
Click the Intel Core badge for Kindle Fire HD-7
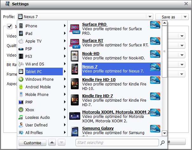(x=155, y=96)
